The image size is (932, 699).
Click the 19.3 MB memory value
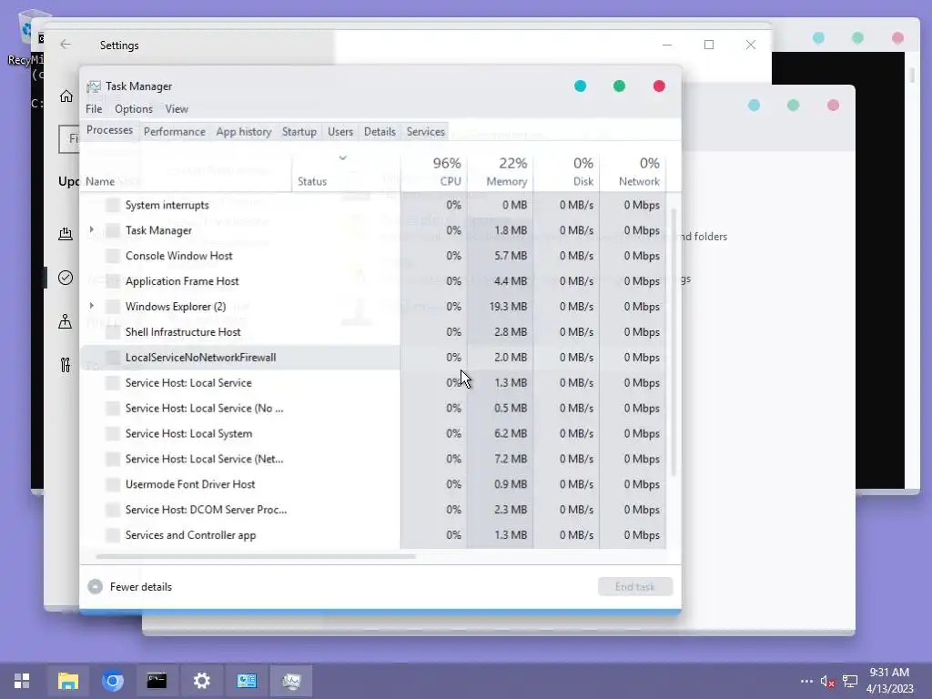coord(508,307)
